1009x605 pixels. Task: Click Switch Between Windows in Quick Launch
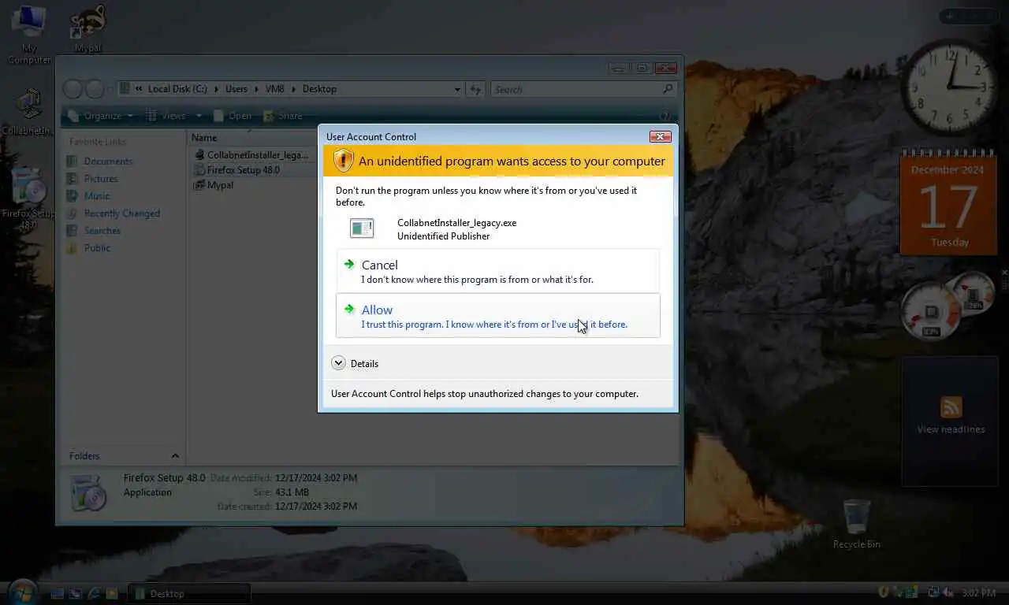[76, 593]
